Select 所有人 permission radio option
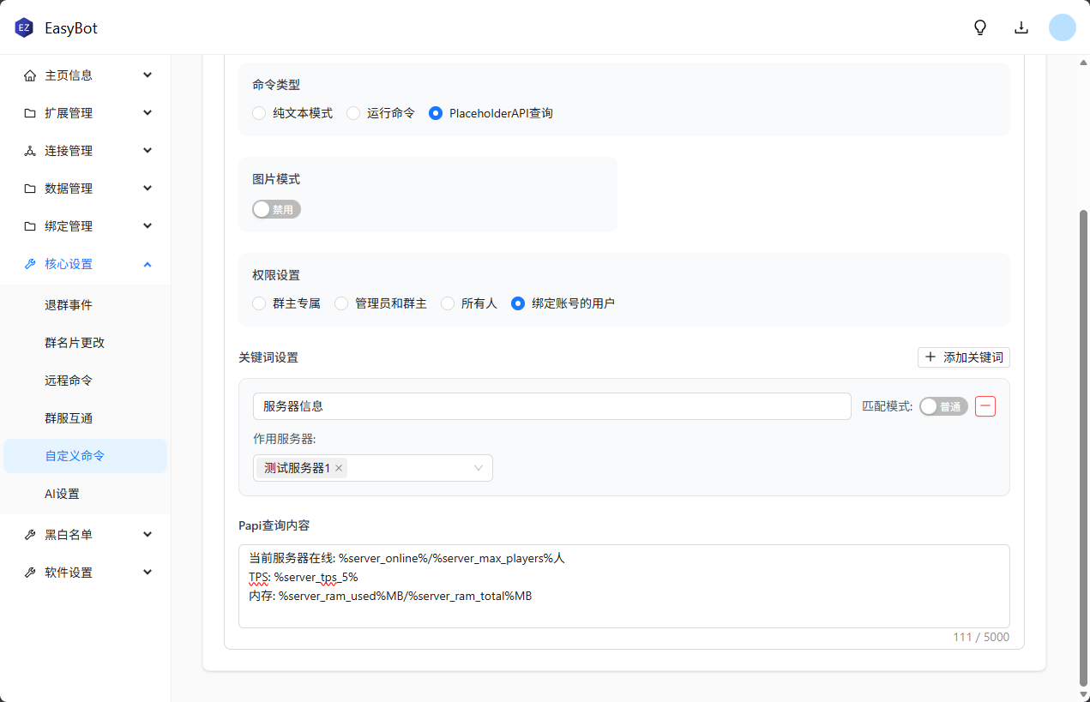Viewport: 1090px width, 702px height. [x=448, y=303]
